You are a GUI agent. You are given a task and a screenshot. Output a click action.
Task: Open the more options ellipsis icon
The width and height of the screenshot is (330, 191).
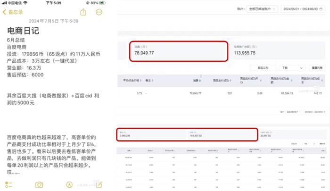coord(99,12)
